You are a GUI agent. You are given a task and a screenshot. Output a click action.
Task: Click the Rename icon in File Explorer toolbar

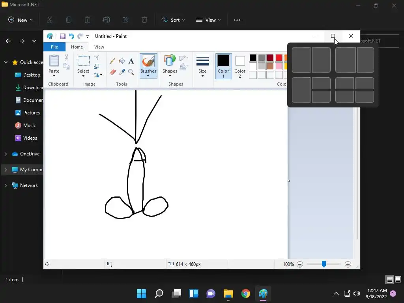pyautogui.click(x=107, y=20)
